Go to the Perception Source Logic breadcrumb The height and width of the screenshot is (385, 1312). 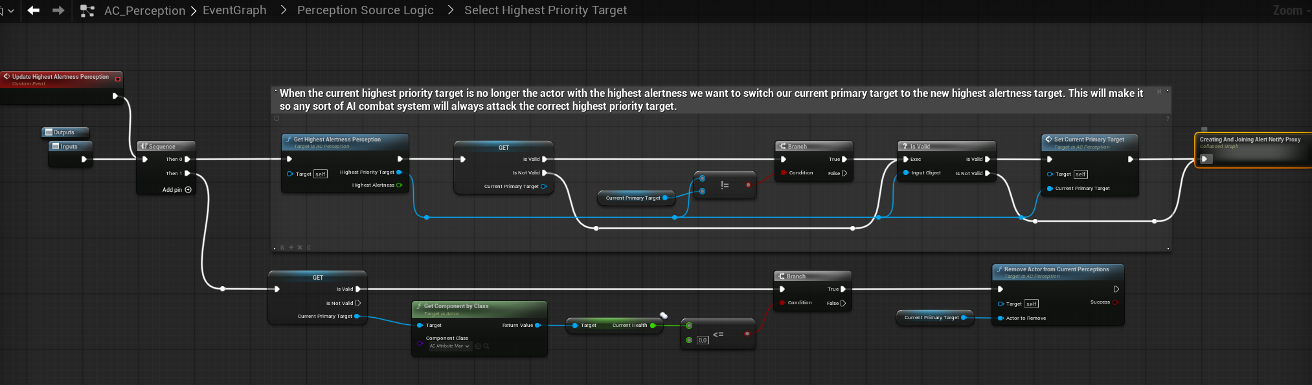[x=365, y=10]
